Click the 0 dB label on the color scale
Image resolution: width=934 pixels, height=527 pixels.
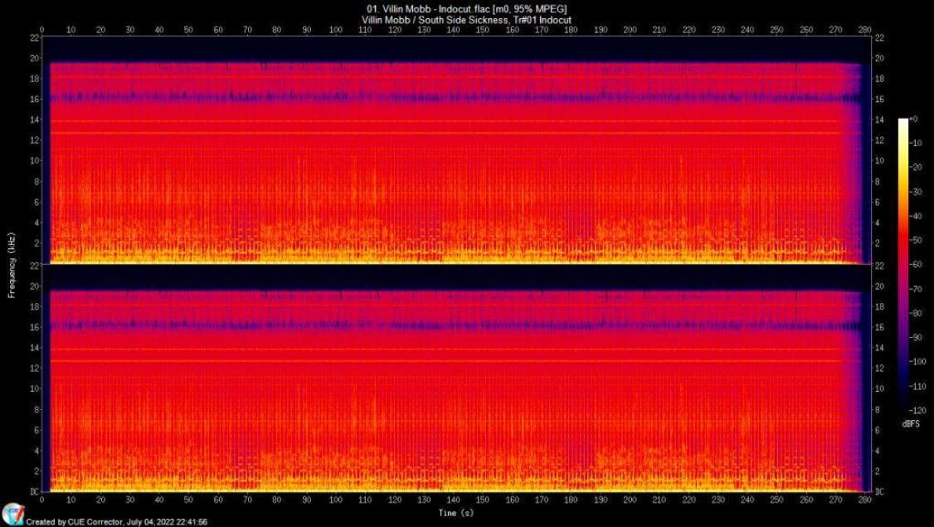tap(914, 120)
